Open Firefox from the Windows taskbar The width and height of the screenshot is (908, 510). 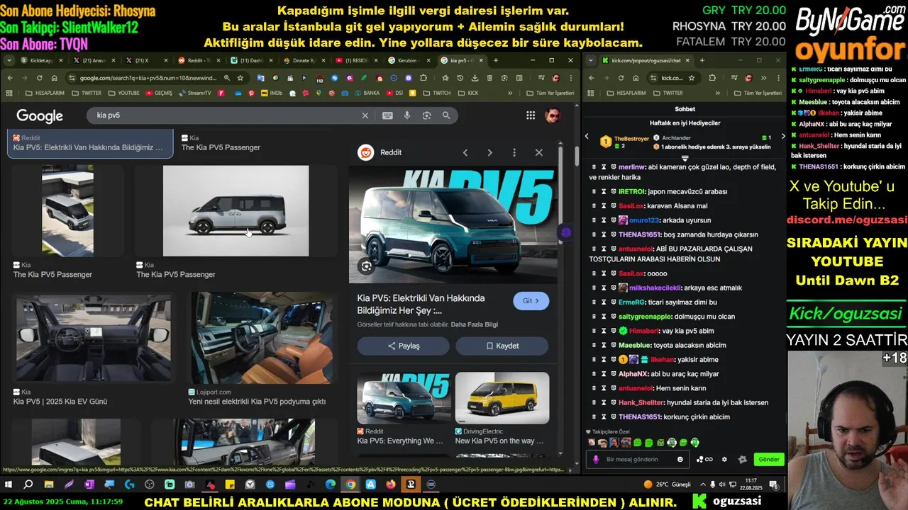click(x=391, y=484)
